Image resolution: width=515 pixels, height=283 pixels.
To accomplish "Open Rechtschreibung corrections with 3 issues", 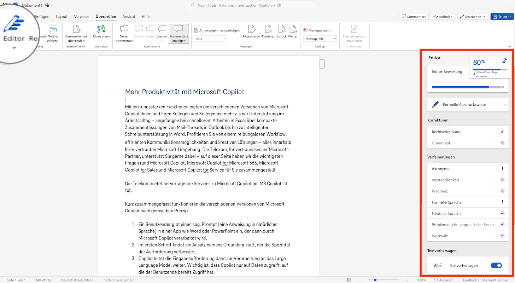I will 468,132.
